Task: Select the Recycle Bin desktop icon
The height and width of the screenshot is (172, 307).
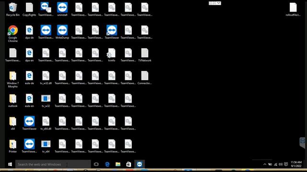Action: point(13,9)
